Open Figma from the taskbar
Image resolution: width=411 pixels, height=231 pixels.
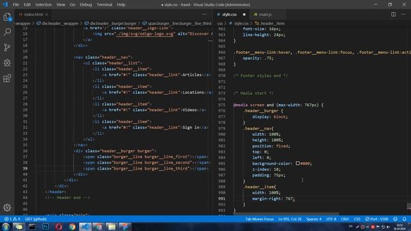point(125,227)
